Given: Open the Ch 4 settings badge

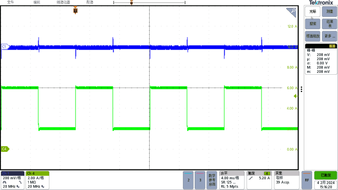Looking at the screenshot, I should point(37,180).
